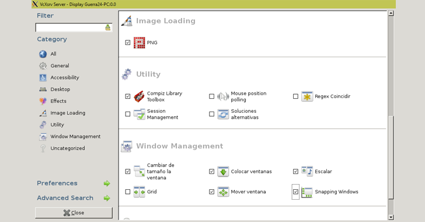Open Session Management plugin icon

click(x=140, y=115)
